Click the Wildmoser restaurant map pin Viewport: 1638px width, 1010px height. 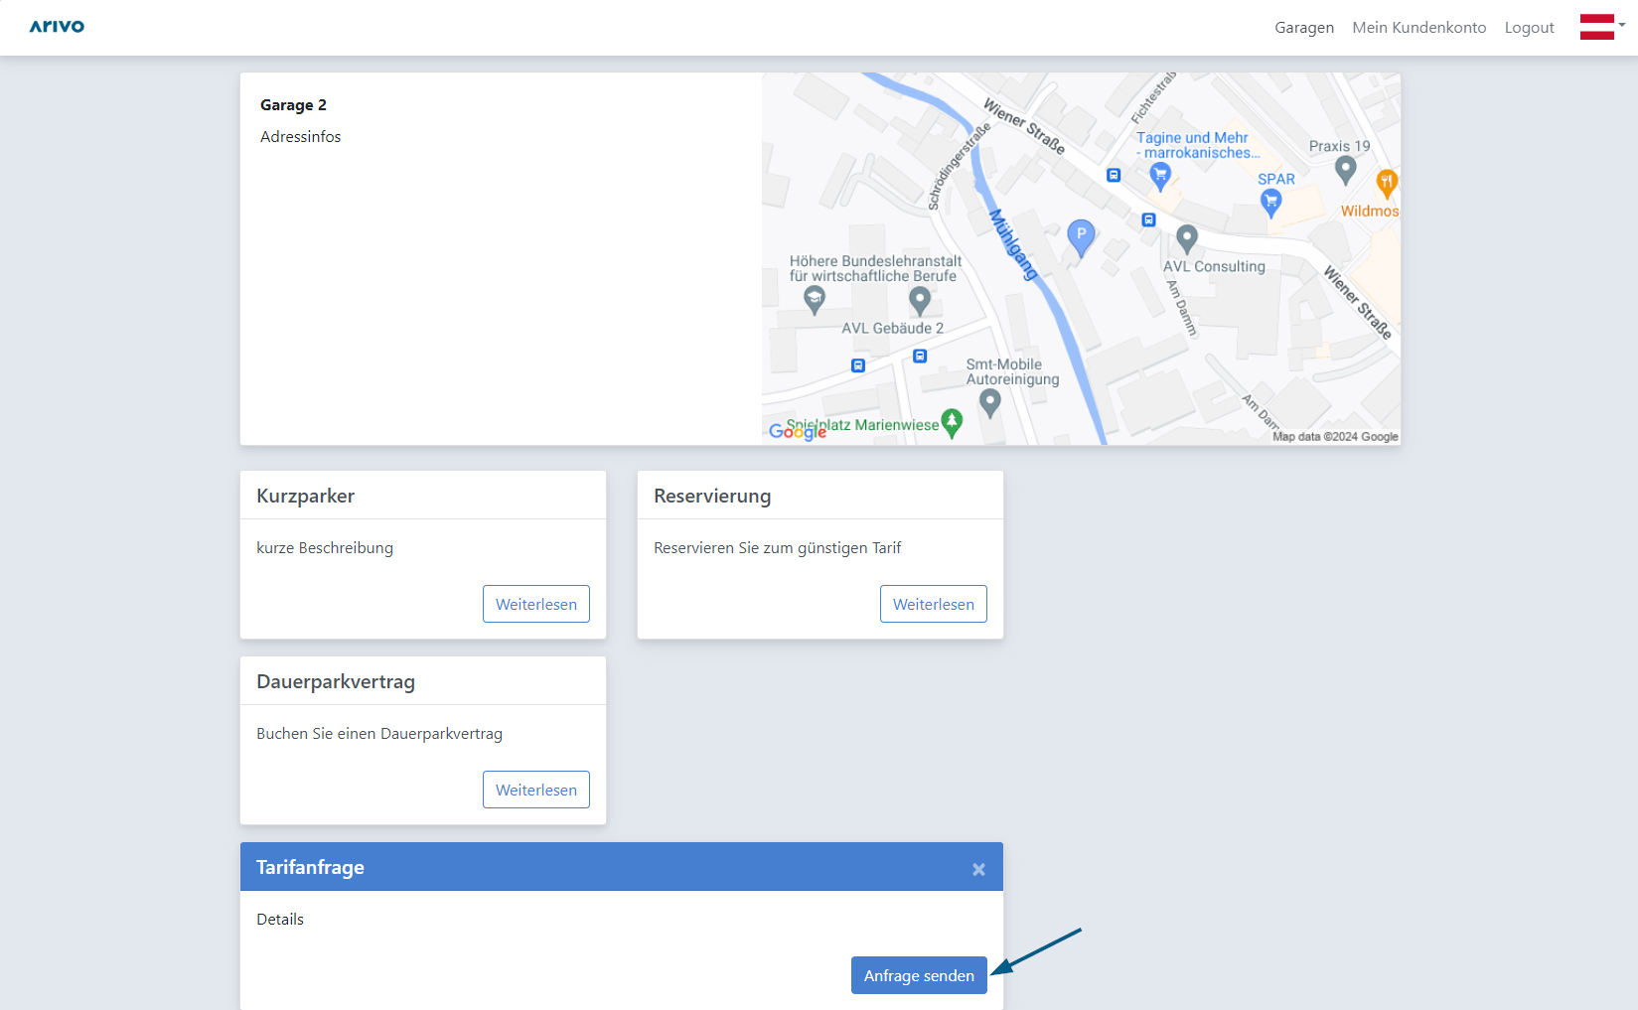pyautogui.click(x=1386, y=183)
